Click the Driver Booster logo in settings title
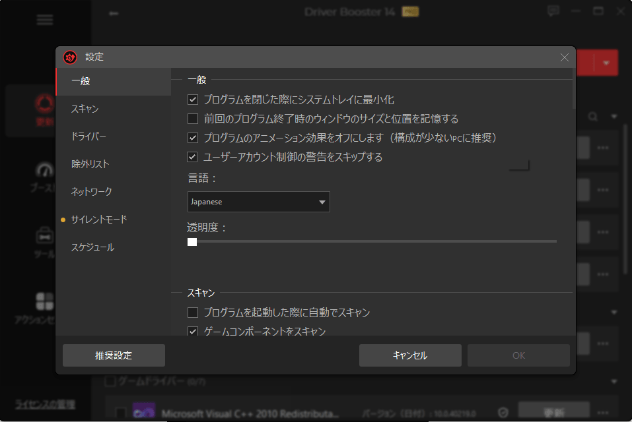This screenshot has height=422, width=632. (x=70, y=57)
